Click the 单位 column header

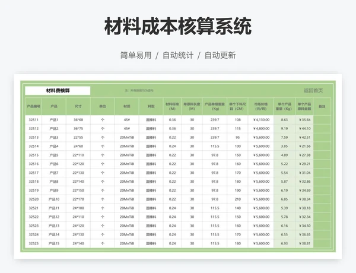coord(103,106)
